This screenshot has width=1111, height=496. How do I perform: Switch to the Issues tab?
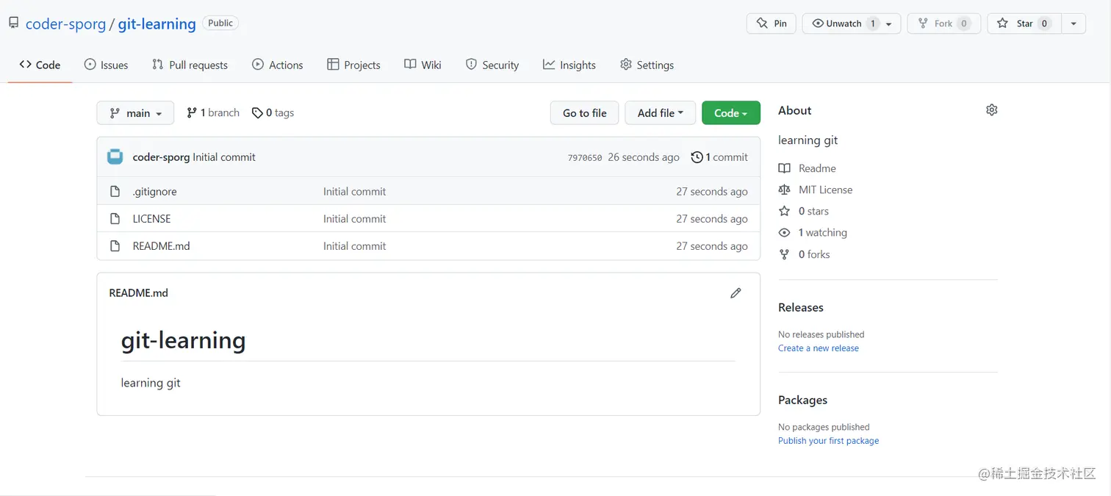107,65
